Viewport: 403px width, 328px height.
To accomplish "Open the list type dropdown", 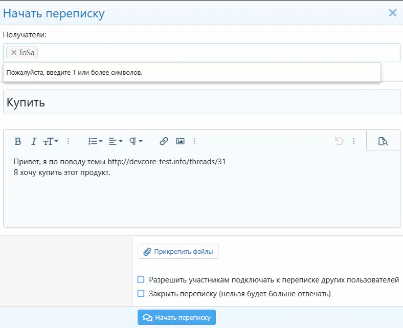I will [95, 141].
